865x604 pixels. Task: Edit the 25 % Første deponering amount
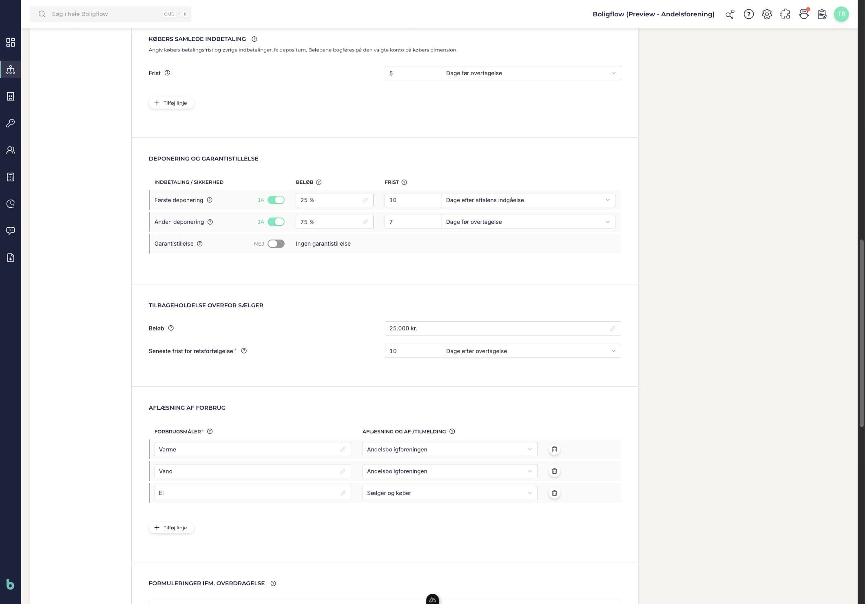334,200
